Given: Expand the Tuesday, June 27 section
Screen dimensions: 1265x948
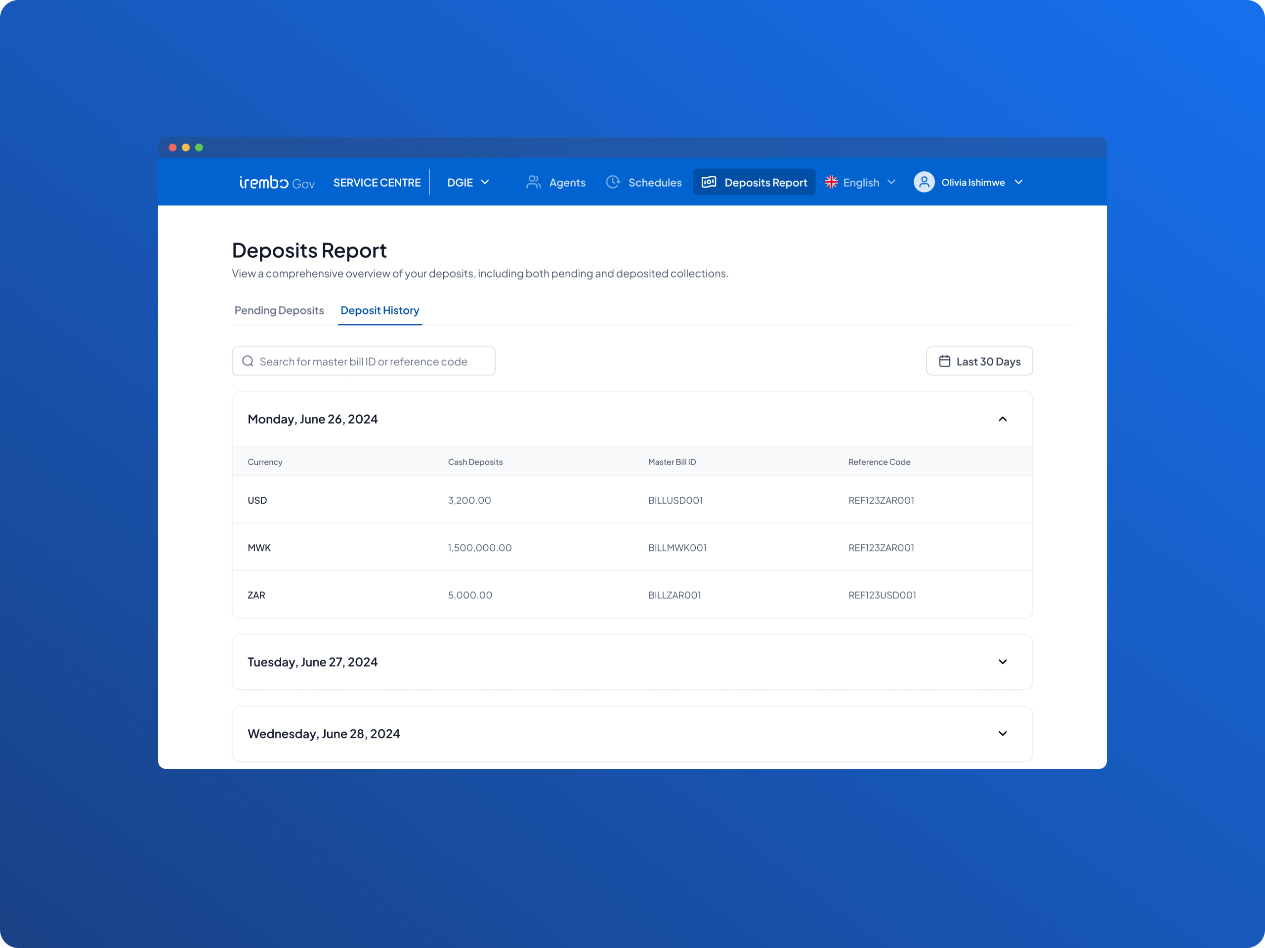Looking at the screenshot, I should coord(1003,662).
